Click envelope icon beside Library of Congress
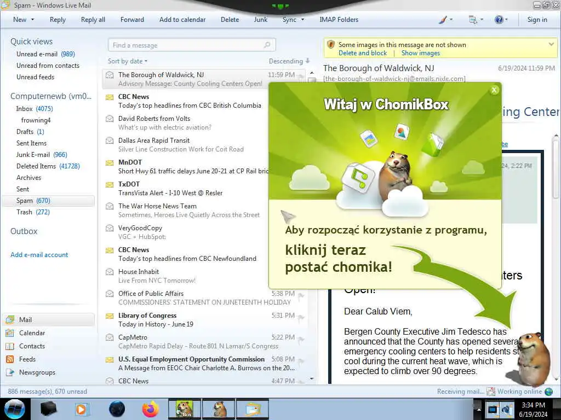561x420 pixels. pos(110,316)
